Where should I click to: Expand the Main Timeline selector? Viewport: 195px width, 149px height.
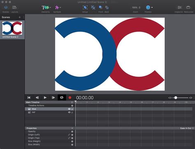pyautogui.click(x=49, y=102)
